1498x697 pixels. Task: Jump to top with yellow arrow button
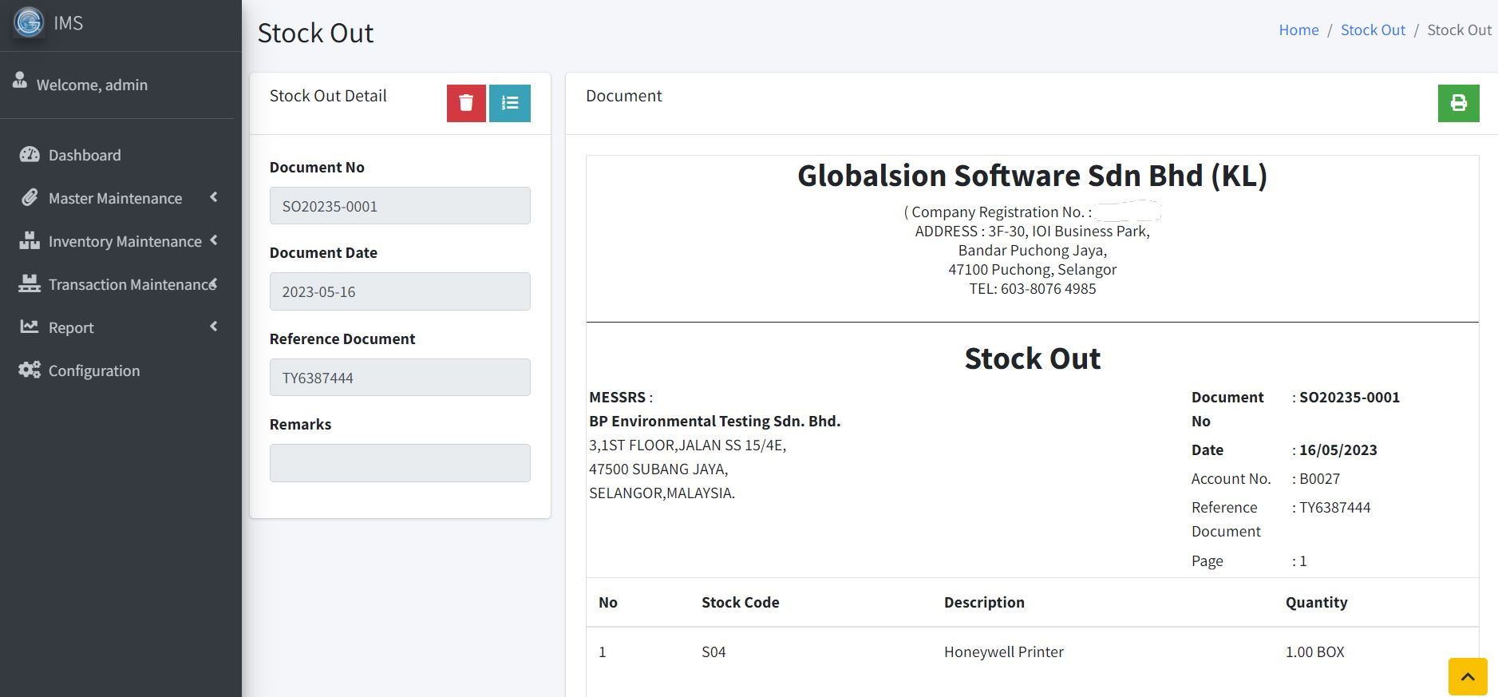point(1468,677)
